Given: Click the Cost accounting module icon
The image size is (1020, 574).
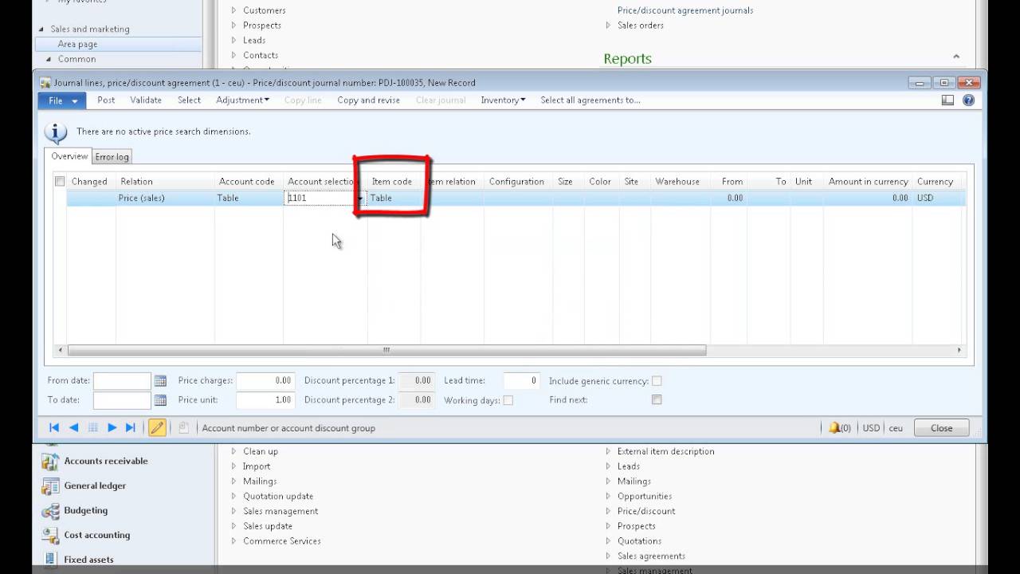Looking at the screenshot, I should [x=50, y=536].
